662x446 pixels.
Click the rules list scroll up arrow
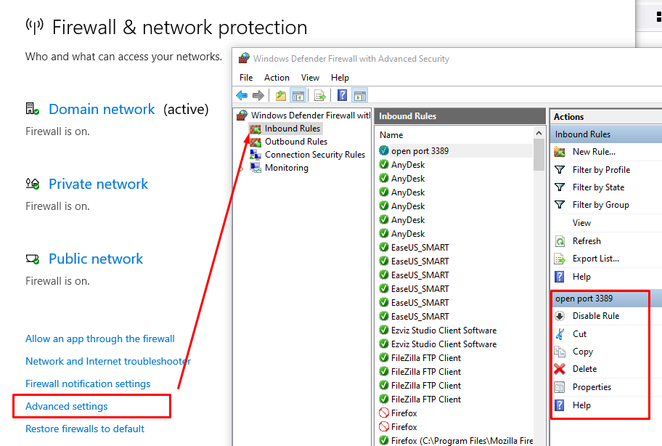click(x=539, y=134)
